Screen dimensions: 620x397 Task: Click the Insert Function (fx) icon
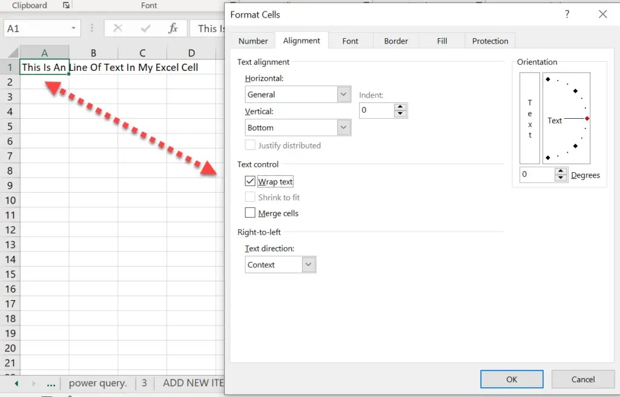[173, 28]
